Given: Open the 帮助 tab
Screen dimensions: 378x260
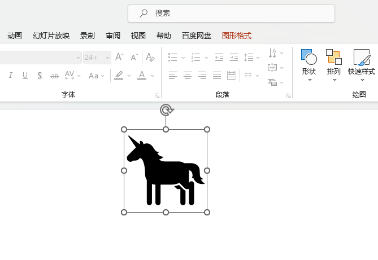Looking at the screenshot, I should (x=164, y=36).
